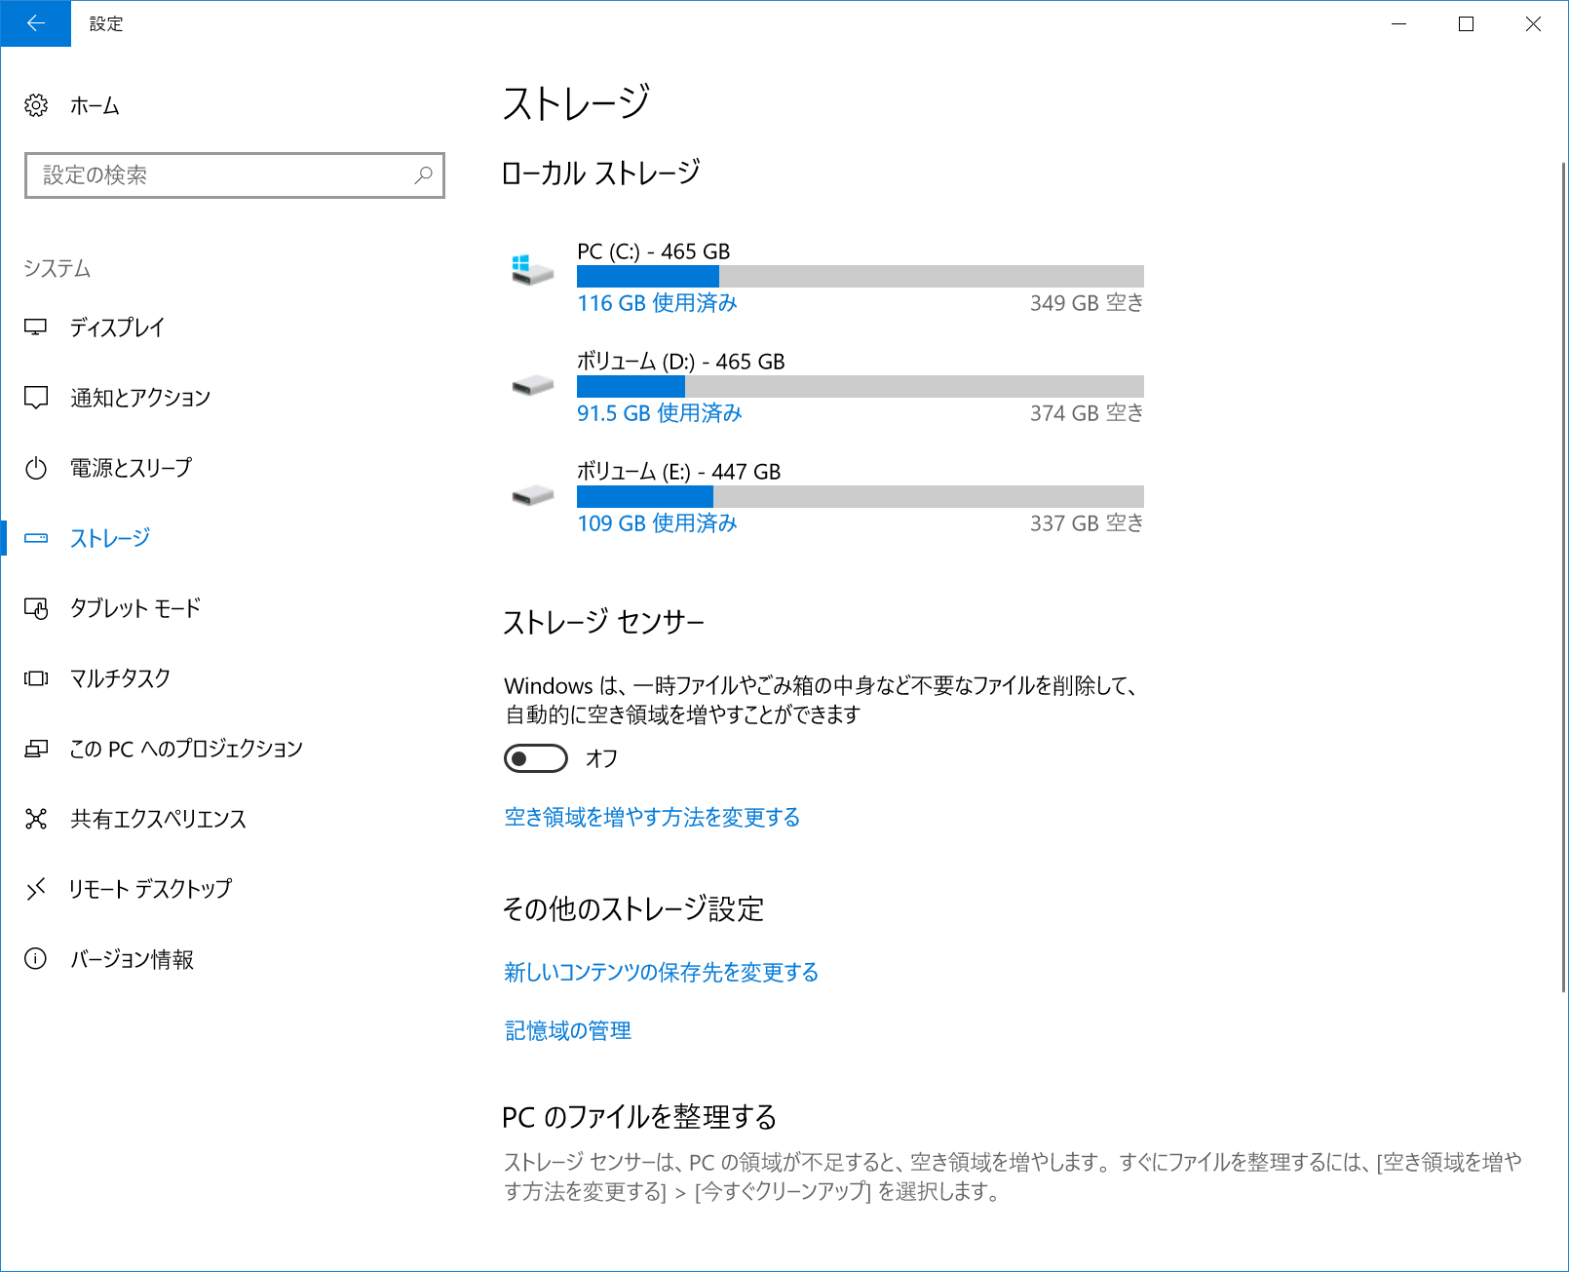Open 記憶域の管理

[566, 1029]
